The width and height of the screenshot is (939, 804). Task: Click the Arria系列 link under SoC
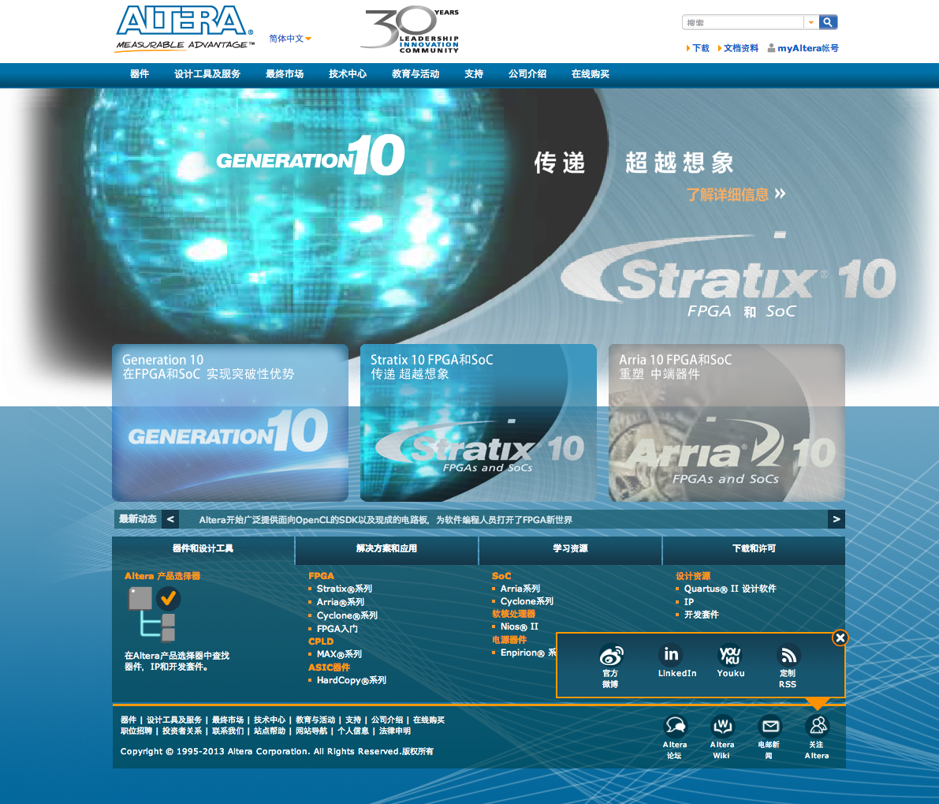(520, 589)
